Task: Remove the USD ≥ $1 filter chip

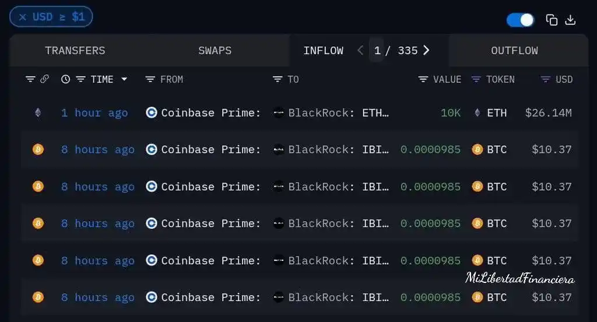Action: [x=23, y=17]
